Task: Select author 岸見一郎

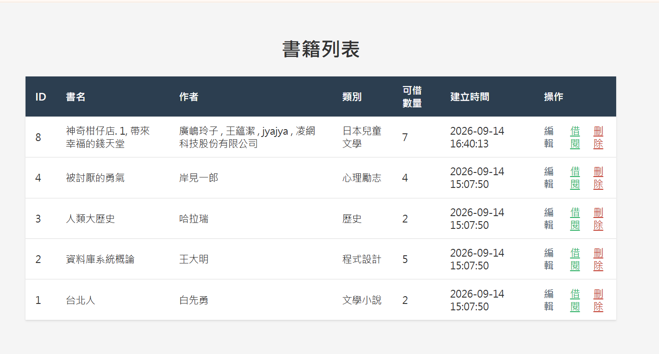Action: (199, 178)
